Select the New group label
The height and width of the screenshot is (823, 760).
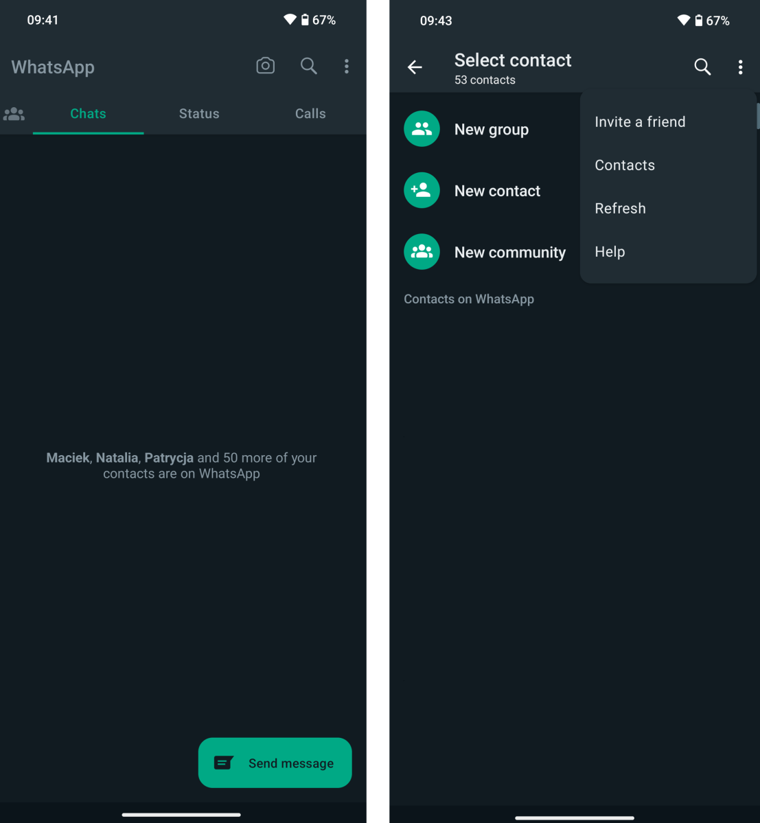(492, 130)
